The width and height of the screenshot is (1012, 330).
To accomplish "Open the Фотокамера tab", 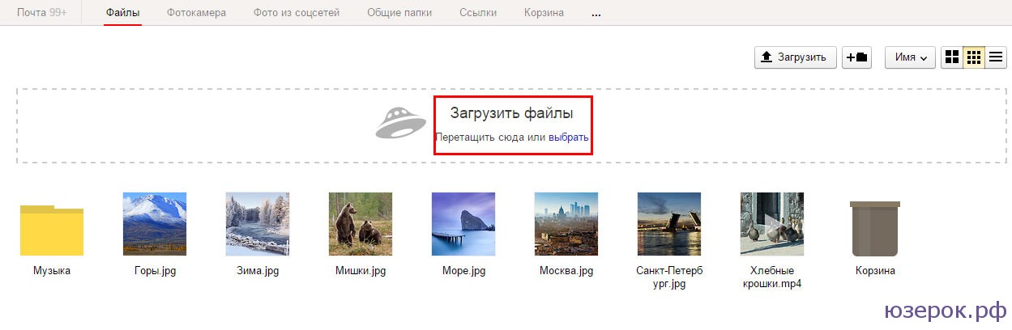I will 196,13.
